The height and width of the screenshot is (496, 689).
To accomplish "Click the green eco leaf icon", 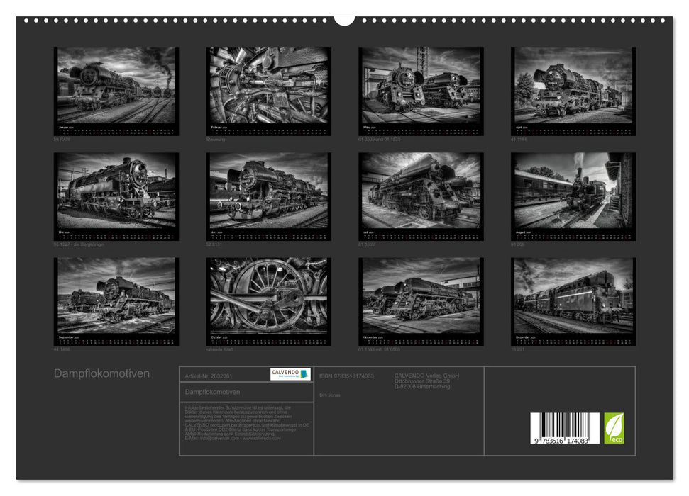I will pyautogui.click(x=614, y=428).
